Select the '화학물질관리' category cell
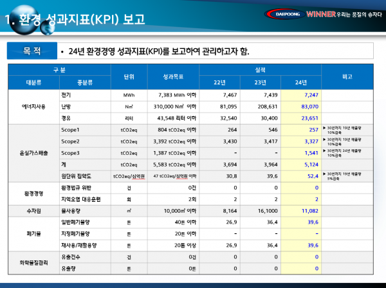The width and height of the screenshot is (386, 288). coord(33,263)
